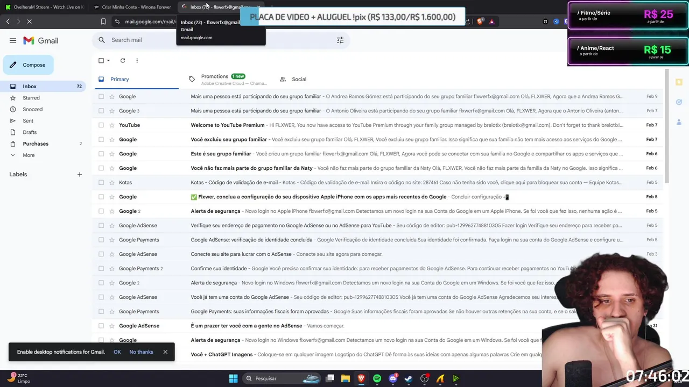689x387 pixels.
Task: Decline notifications with No thanks
Action: 141,352
